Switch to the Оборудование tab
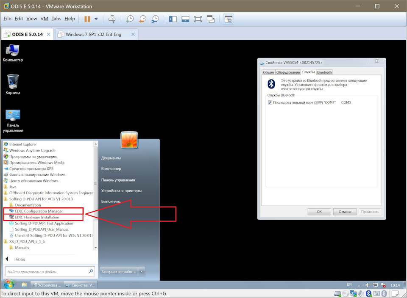This screenshot has width=407, height=298. (288, 72)
